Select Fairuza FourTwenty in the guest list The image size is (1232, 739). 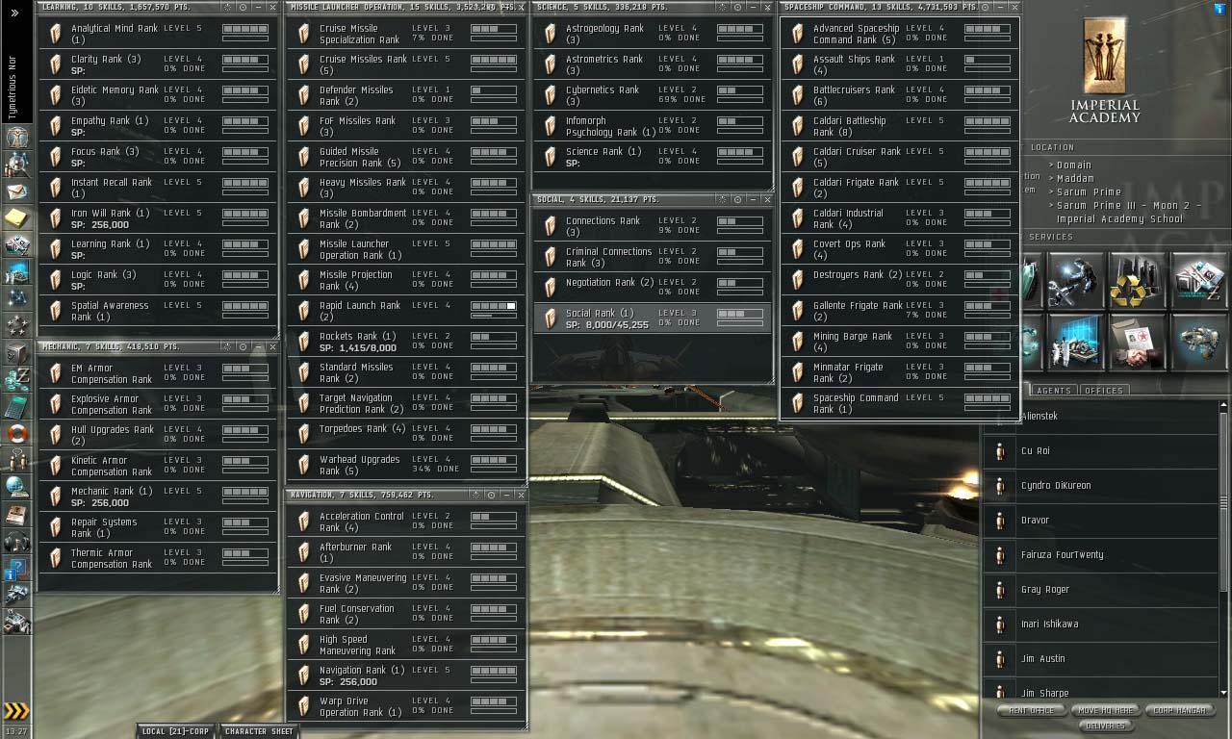[1101, 555]
